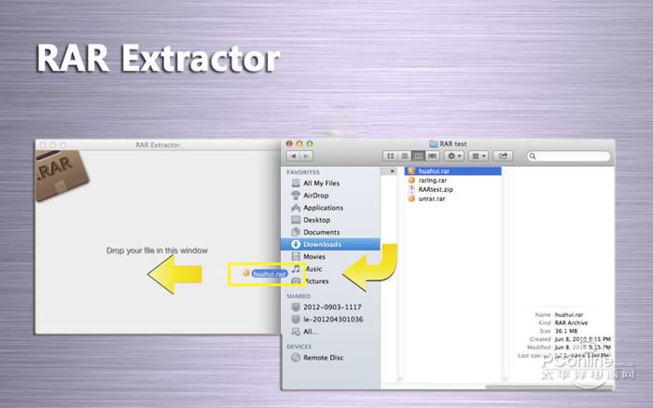This screenshot has width=653, height=408.
Task: Click the RAR test folder title icon
Action: (x=433, y=143)
